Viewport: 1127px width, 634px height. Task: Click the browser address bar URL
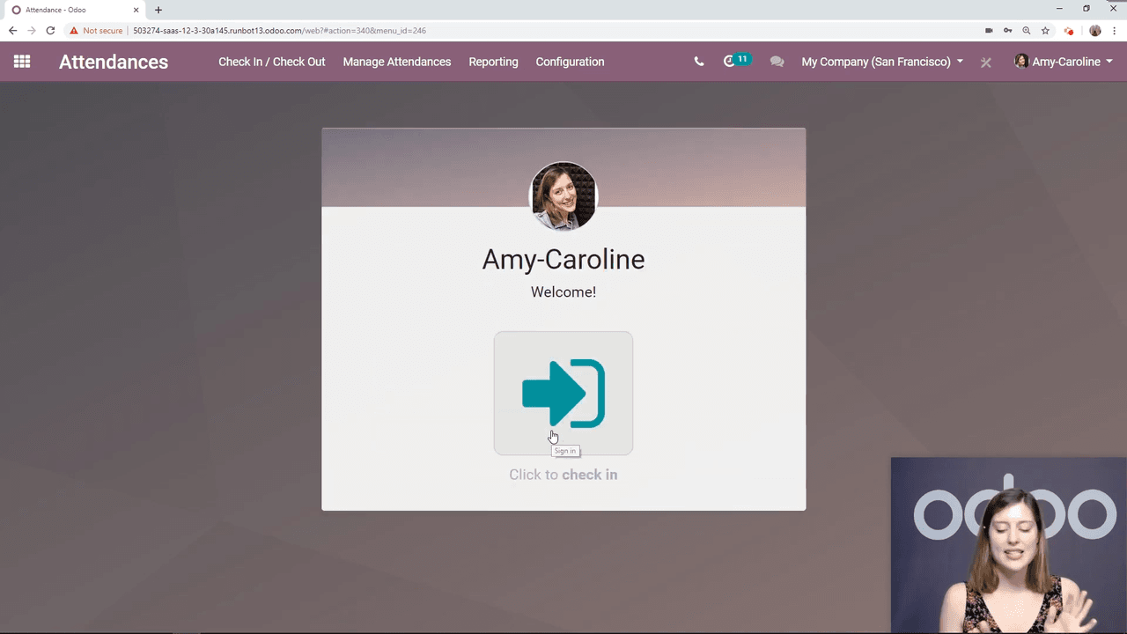point(279,31)
